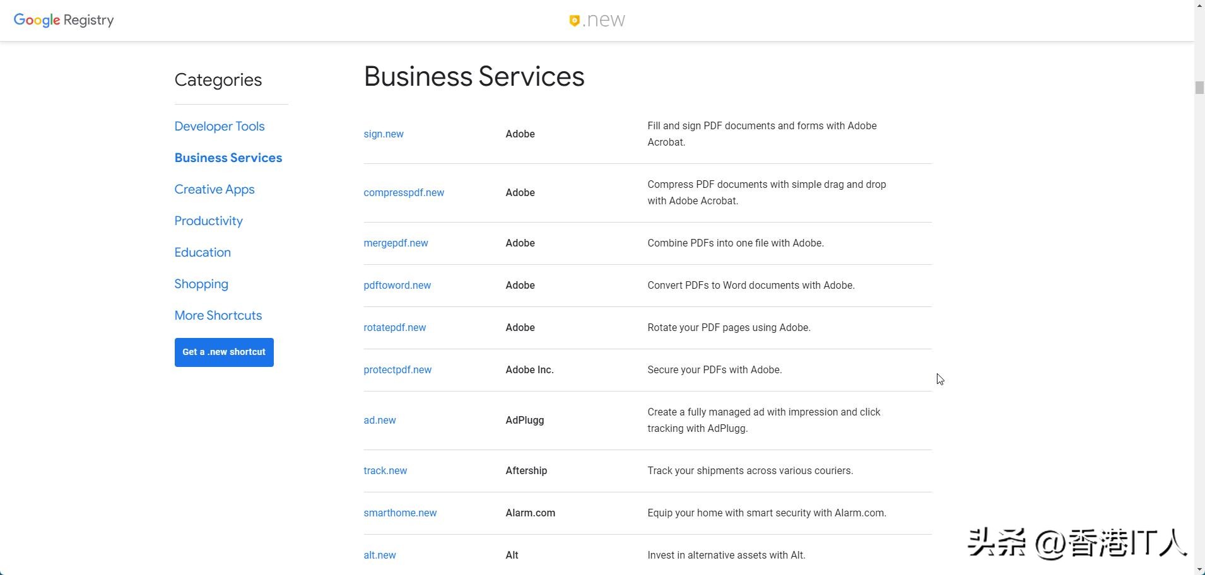This screenshot has height=575, width=1205.
Task: Open the Google Registry logo link
Action: [64, 20]
